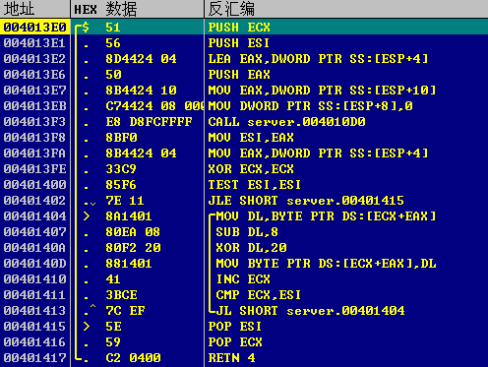The image size is (488, 367).
Task: Click the POP ECX instruction
Action: click(x=235, y=342)
